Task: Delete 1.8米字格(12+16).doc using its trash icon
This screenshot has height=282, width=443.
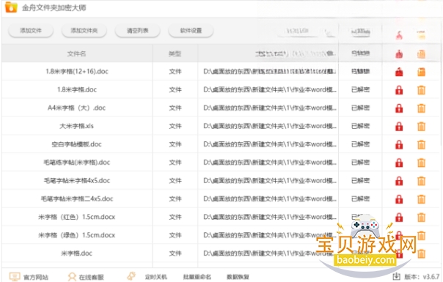Action: [x=421, y=72]
